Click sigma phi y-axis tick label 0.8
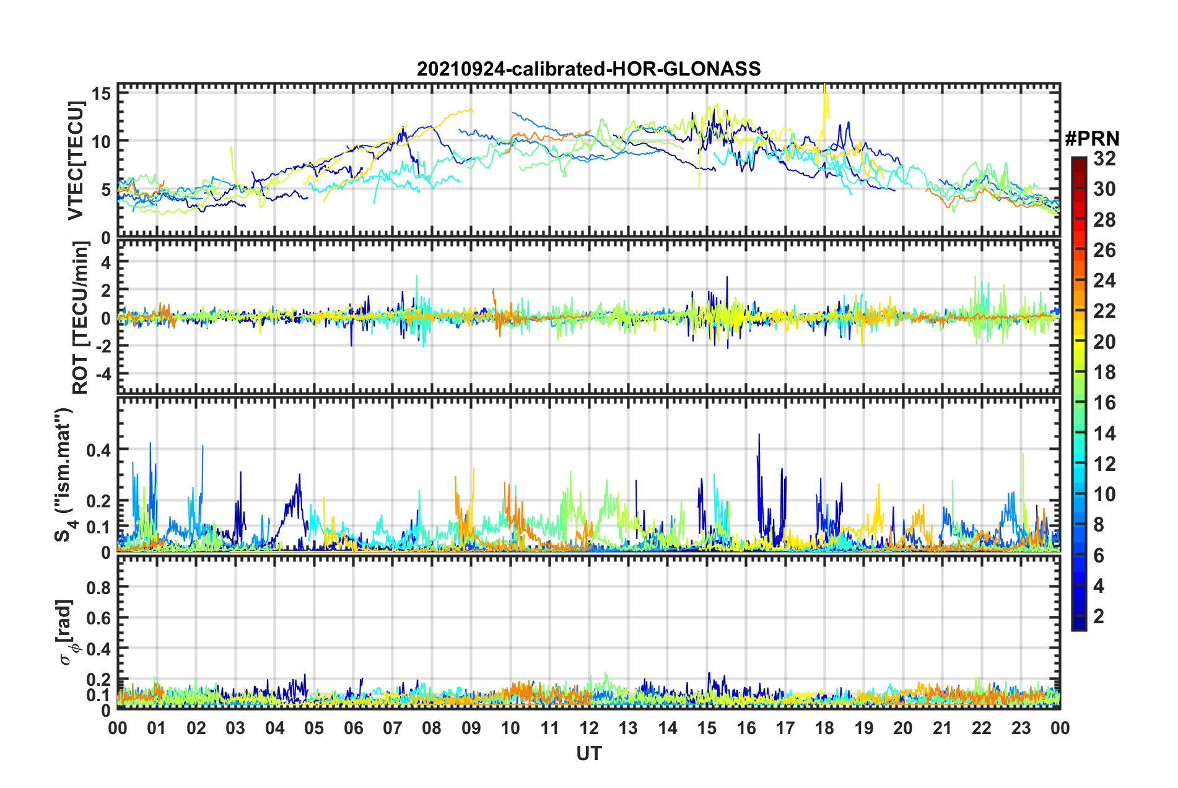 [99, 587]
